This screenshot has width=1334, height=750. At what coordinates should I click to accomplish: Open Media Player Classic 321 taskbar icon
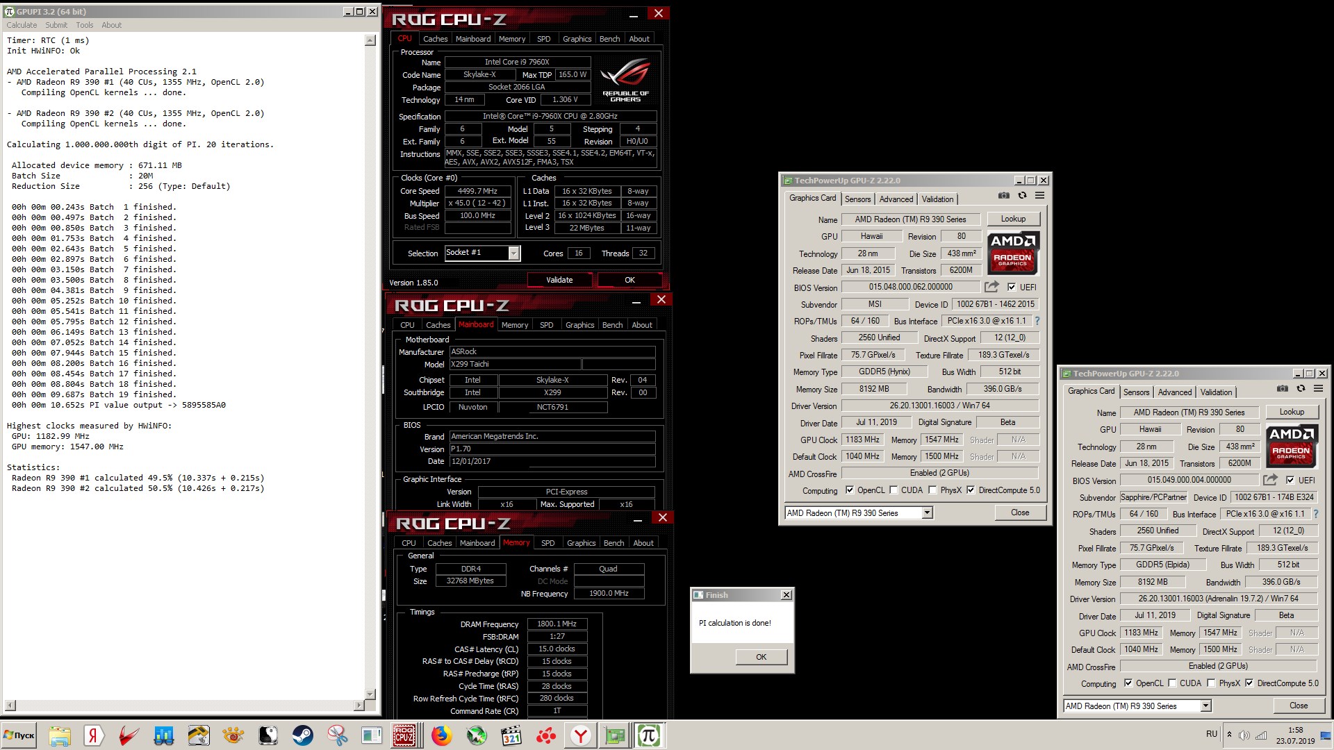point(511,735)
